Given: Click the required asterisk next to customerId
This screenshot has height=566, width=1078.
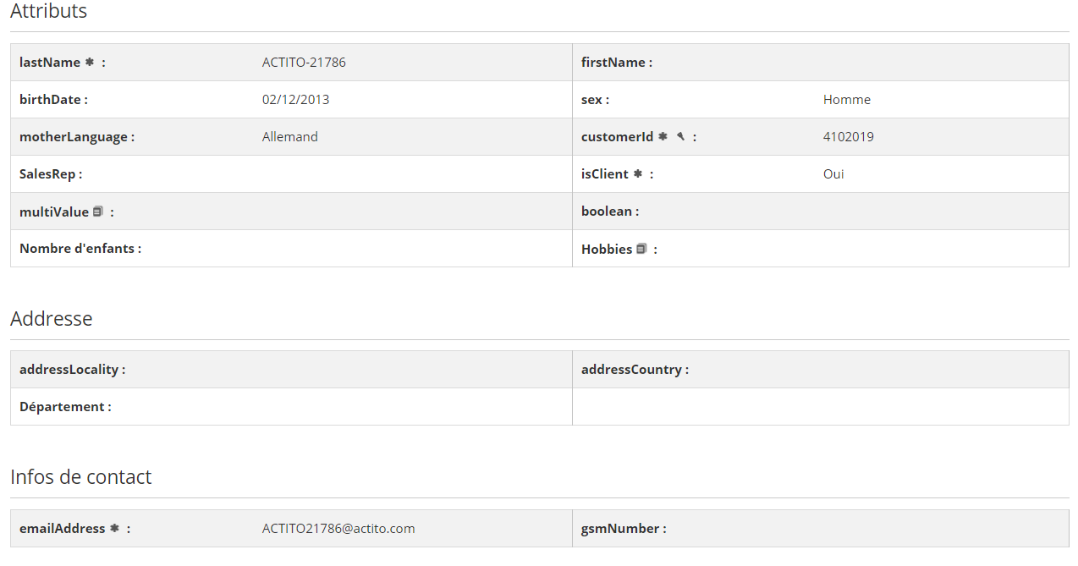Looking at the screenshot, I should [663, 136].
